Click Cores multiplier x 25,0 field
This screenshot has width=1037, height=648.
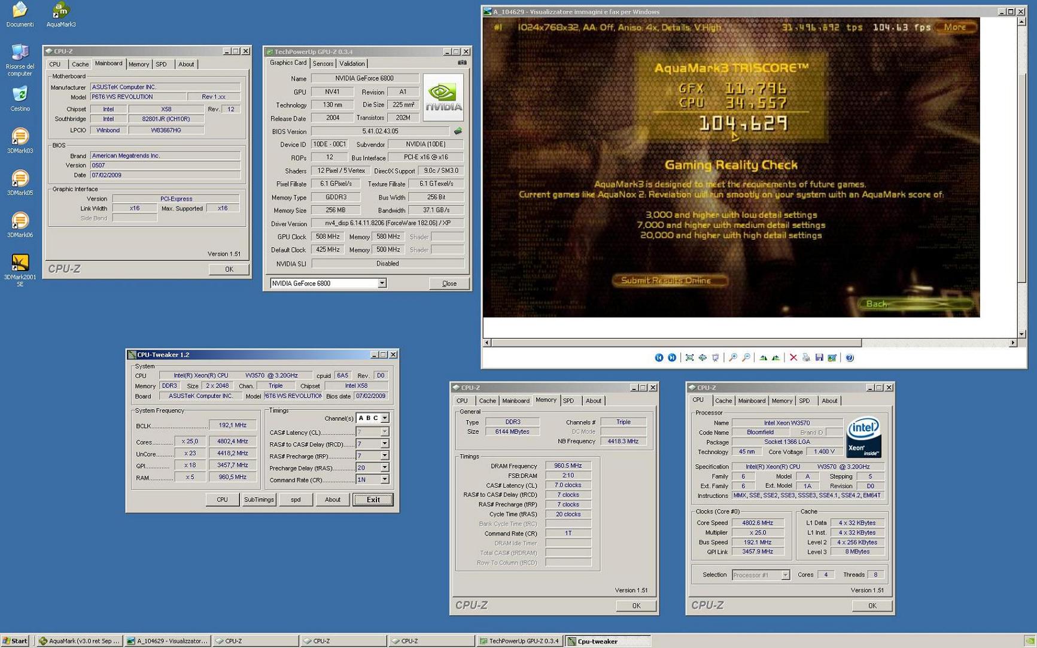tap(190, 442)
